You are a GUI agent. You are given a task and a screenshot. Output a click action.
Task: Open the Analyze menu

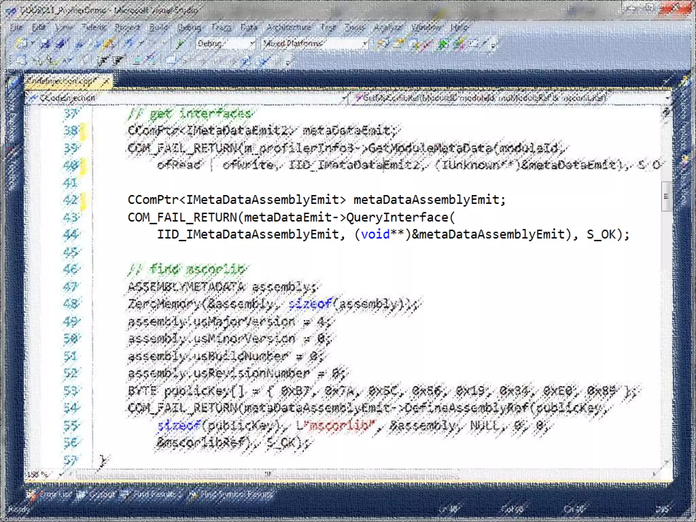point(388,27)
